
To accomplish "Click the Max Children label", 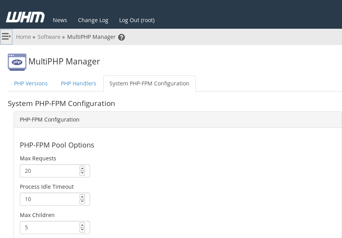I will coord(37,215).
